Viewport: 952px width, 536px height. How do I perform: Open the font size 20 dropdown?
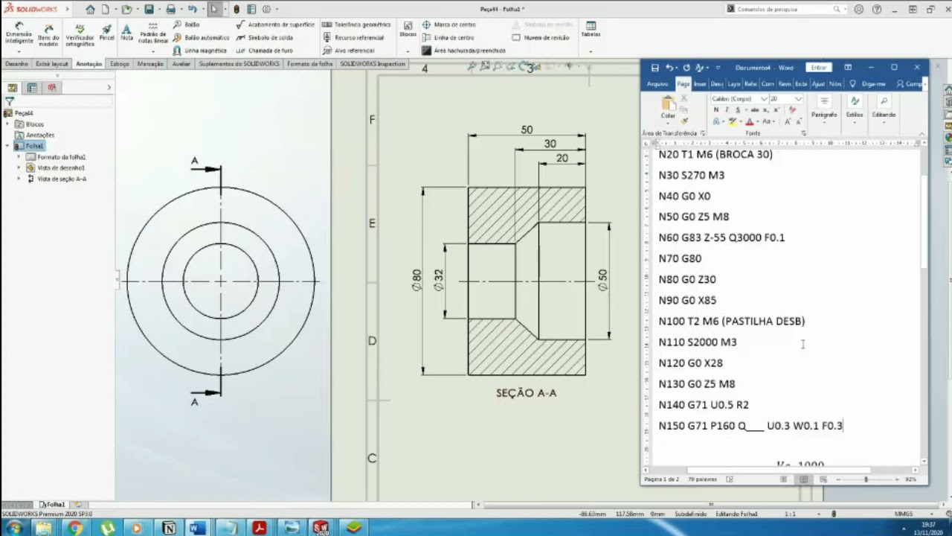[x=799, y=98]
